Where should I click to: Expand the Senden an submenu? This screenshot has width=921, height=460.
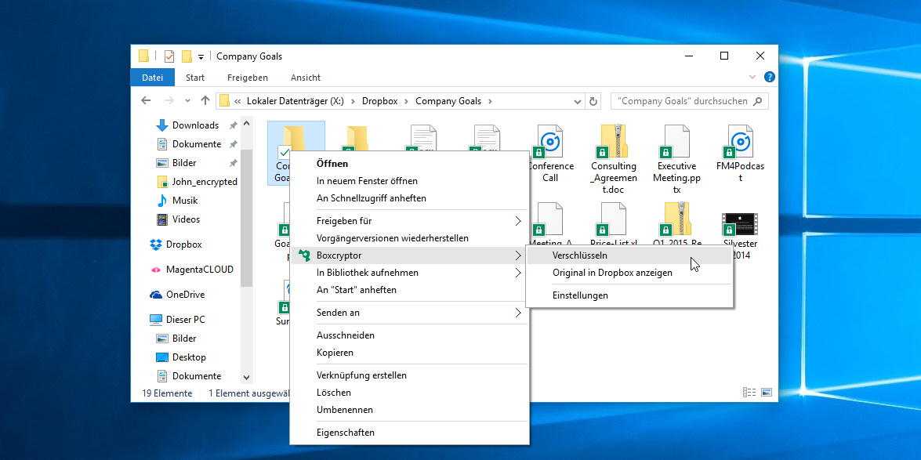click(x=518, y=313)
